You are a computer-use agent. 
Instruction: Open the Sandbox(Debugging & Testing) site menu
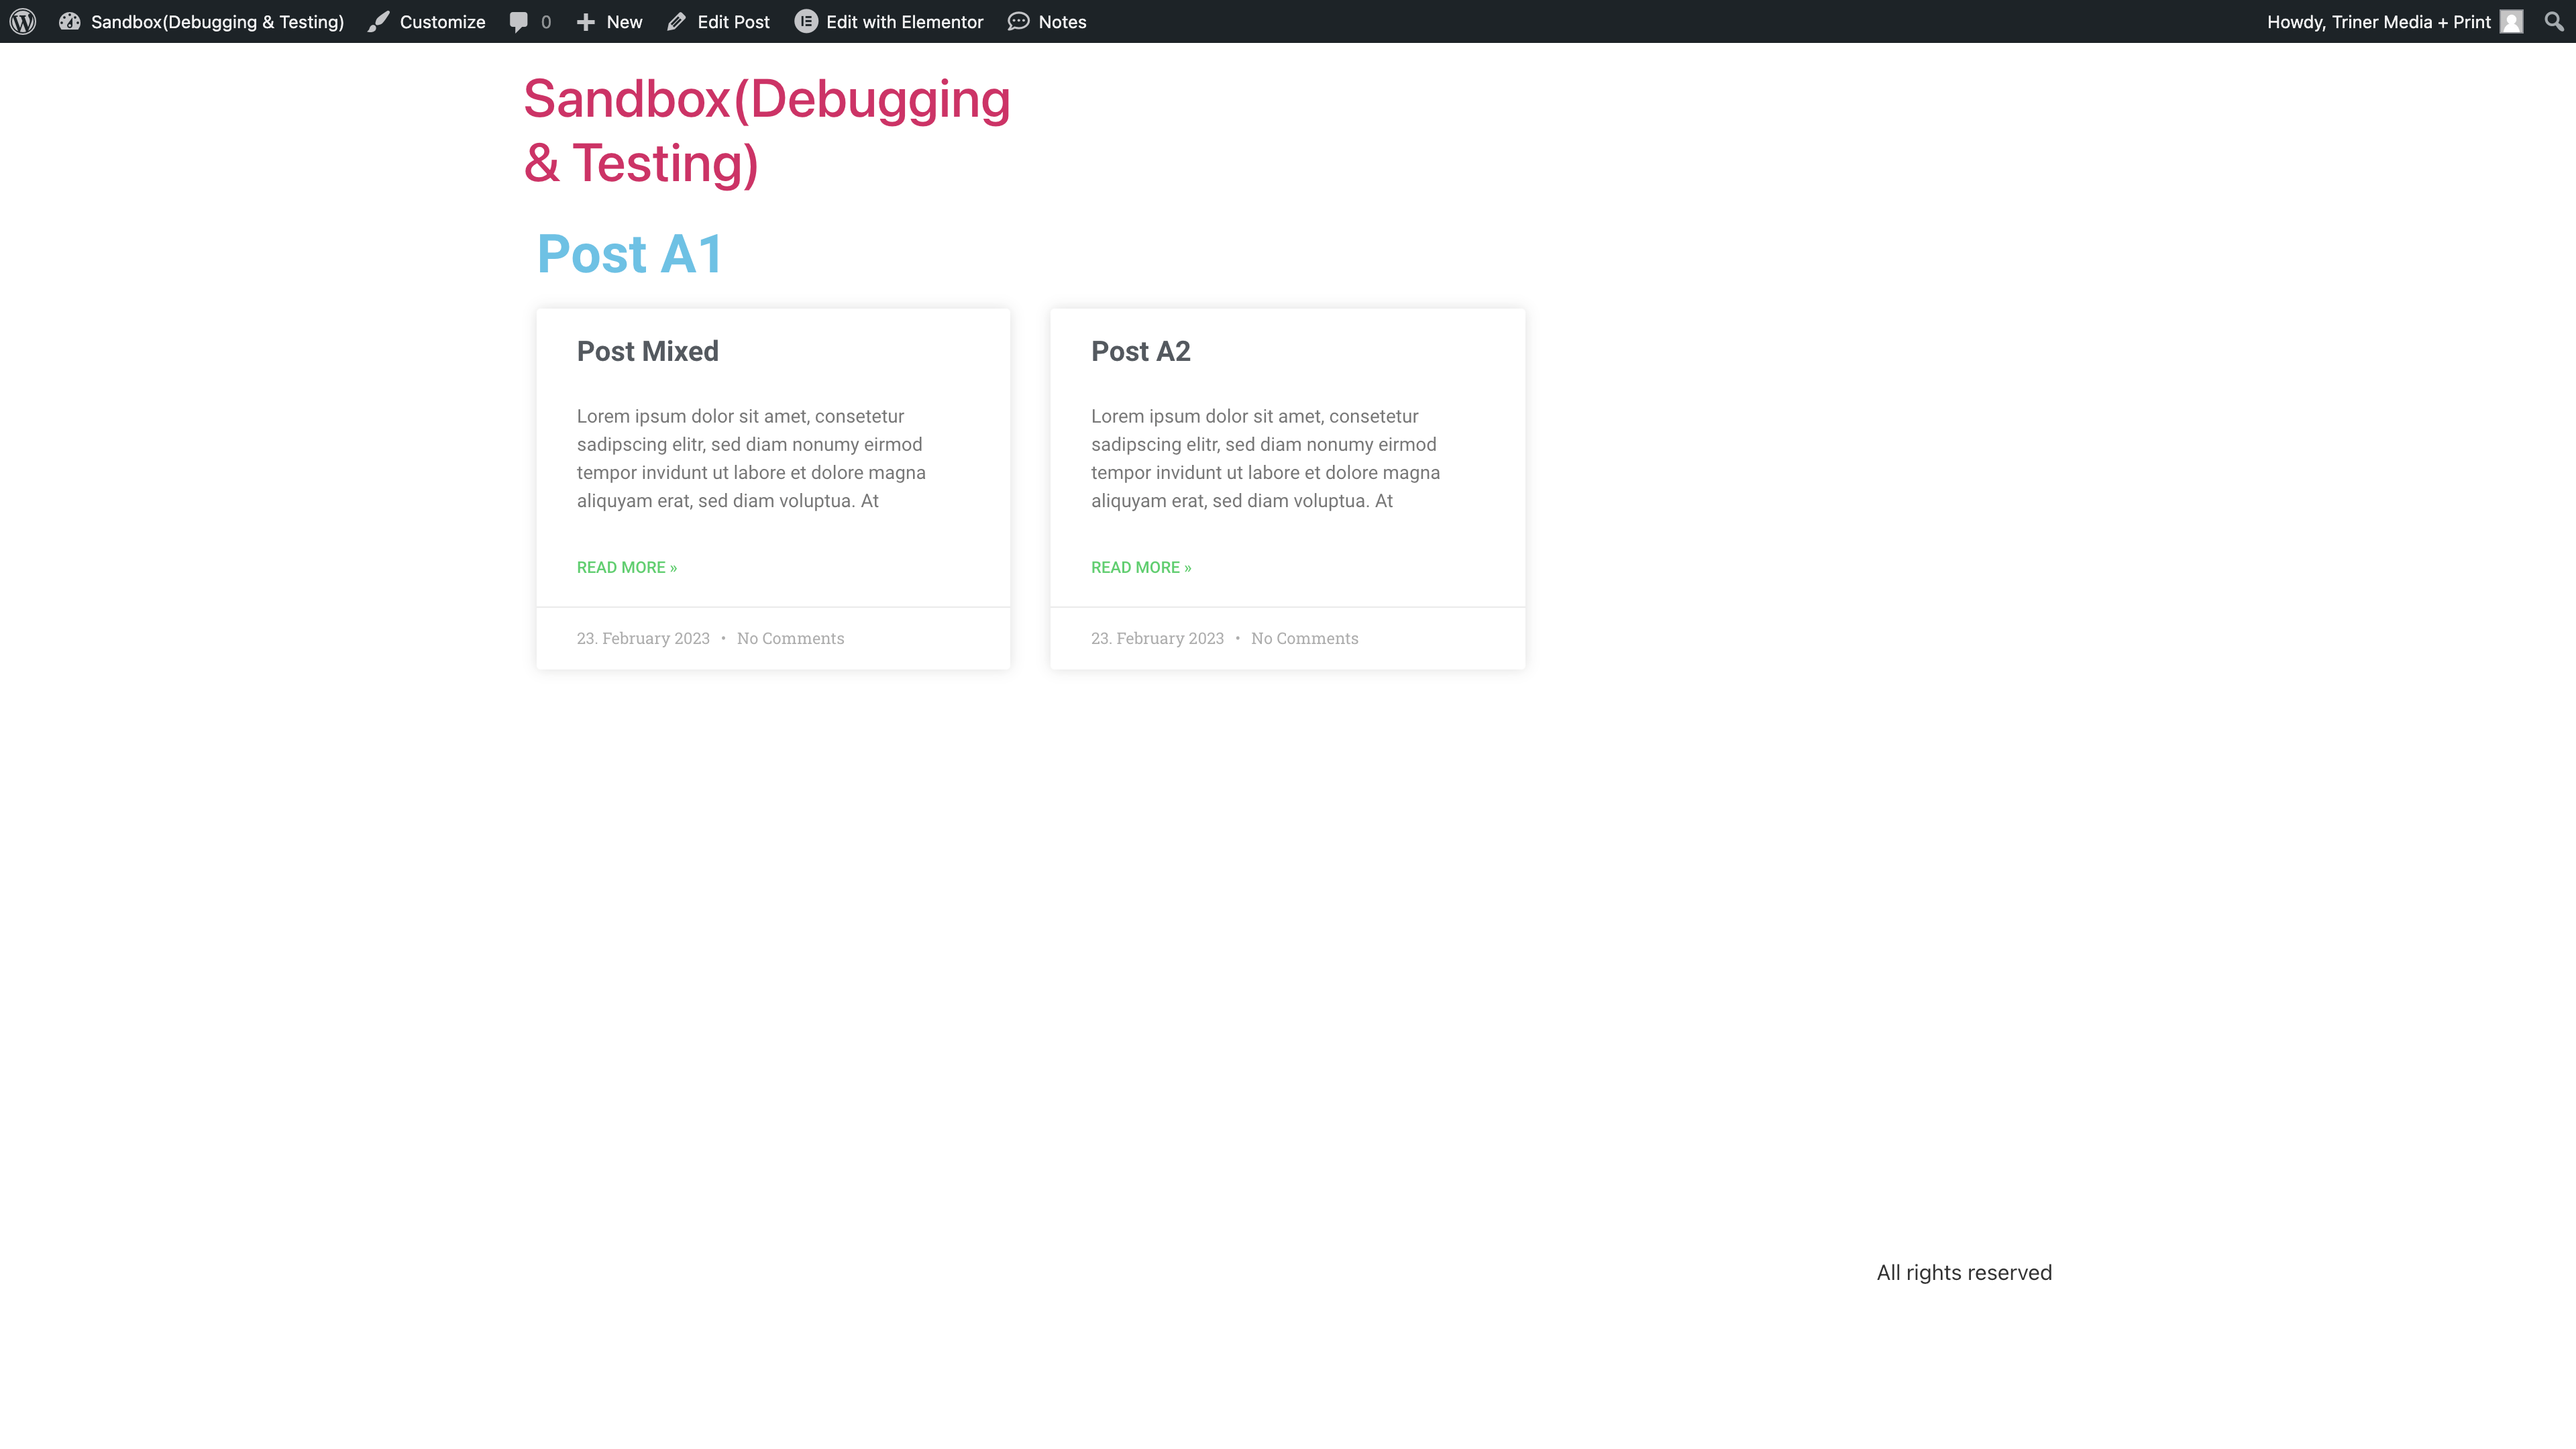216,21
